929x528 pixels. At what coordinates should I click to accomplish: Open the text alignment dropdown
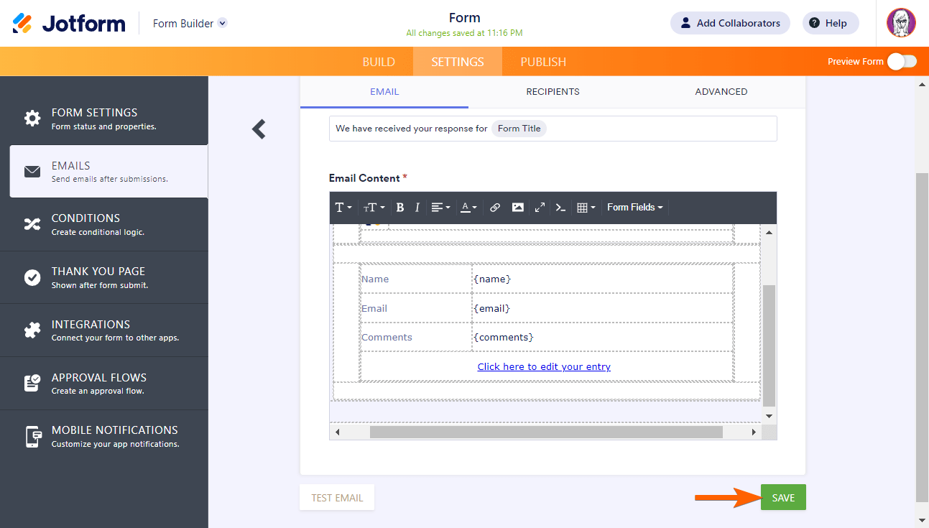(x=440, y=208)
